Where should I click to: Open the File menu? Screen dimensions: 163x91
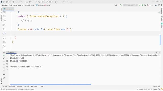(4, 2)
